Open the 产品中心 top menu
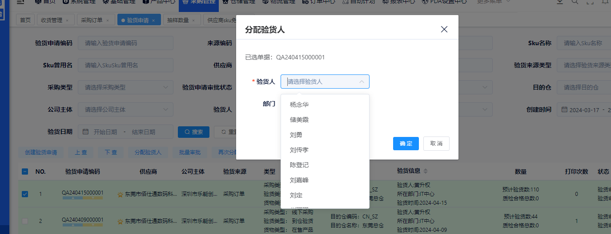Viewport: 611px width, 234px height. [158, 2]
